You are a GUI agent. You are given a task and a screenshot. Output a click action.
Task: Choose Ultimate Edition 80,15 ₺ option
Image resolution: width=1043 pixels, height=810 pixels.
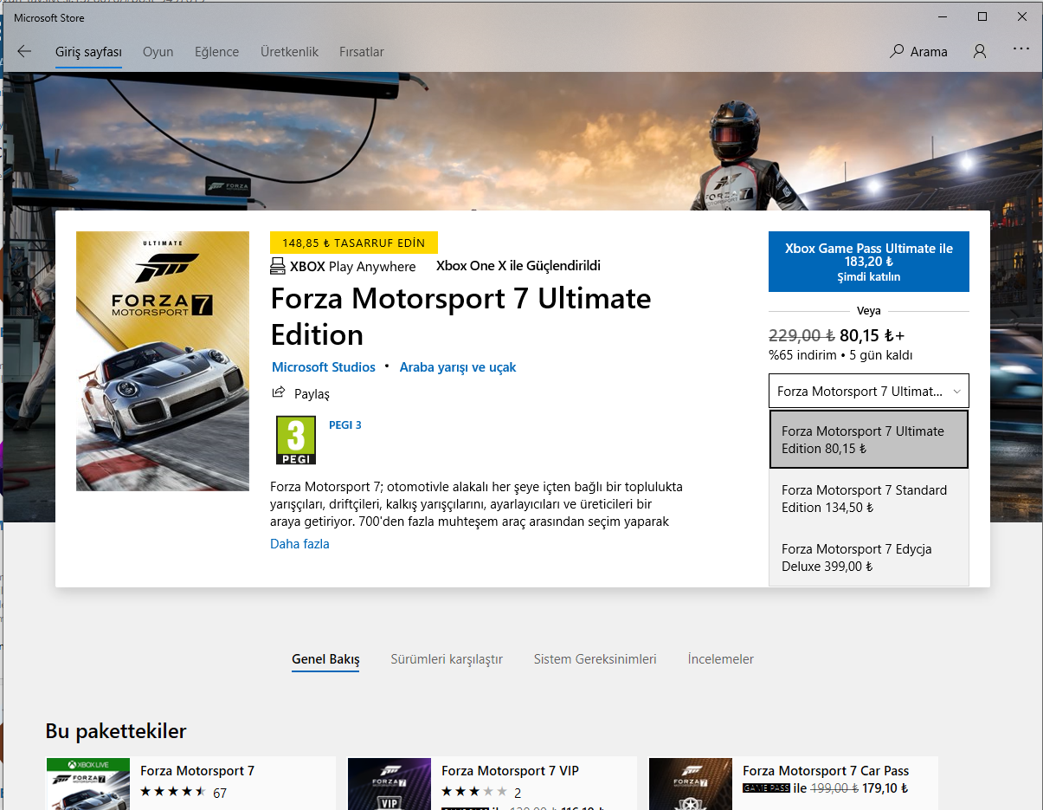[869, 439]
